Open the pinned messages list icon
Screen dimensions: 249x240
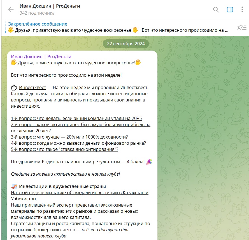pyautogui.click(x=242, y=28)
